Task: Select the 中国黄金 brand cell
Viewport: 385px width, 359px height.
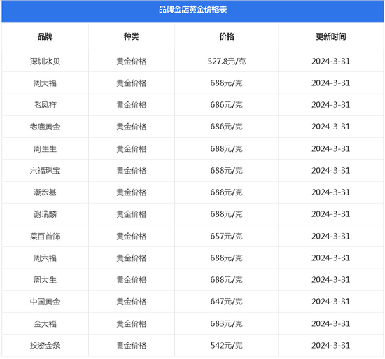Action: coord(45,302)
